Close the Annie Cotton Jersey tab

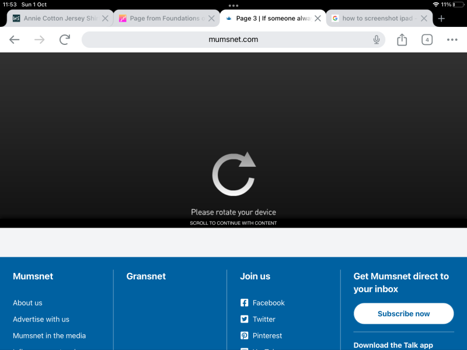(x=105, y=18)
